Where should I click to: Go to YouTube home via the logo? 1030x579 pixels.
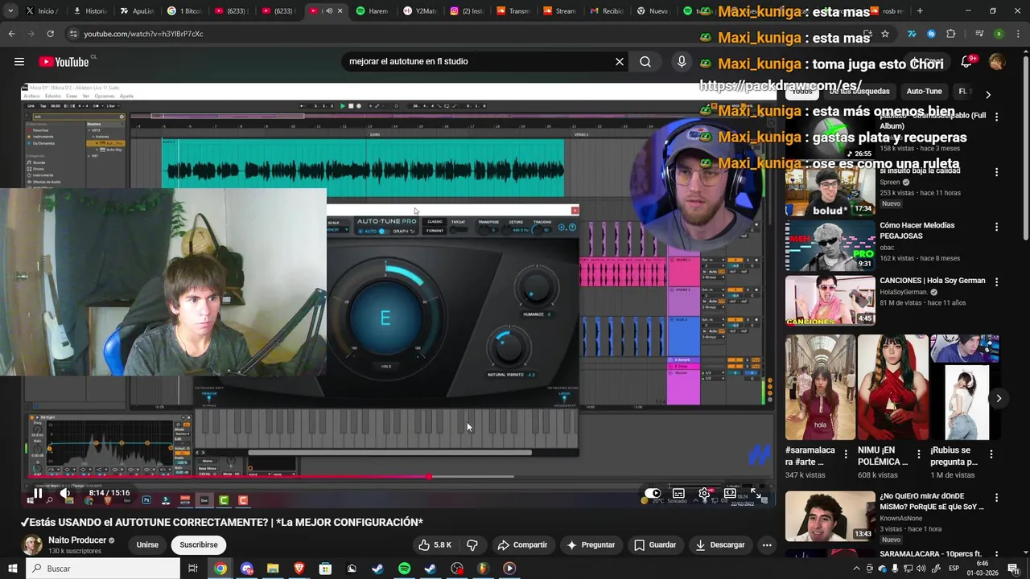tap(64, 62)
